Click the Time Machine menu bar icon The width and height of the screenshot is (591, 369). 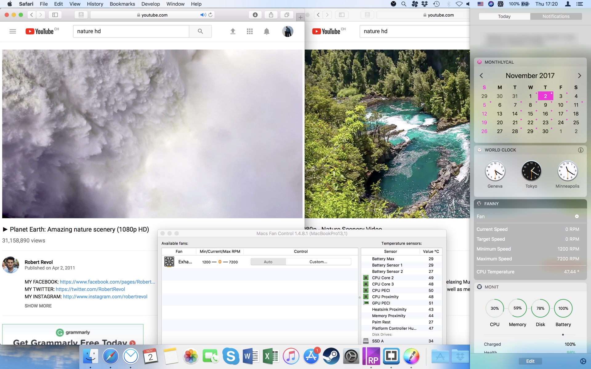click(436, 4)
